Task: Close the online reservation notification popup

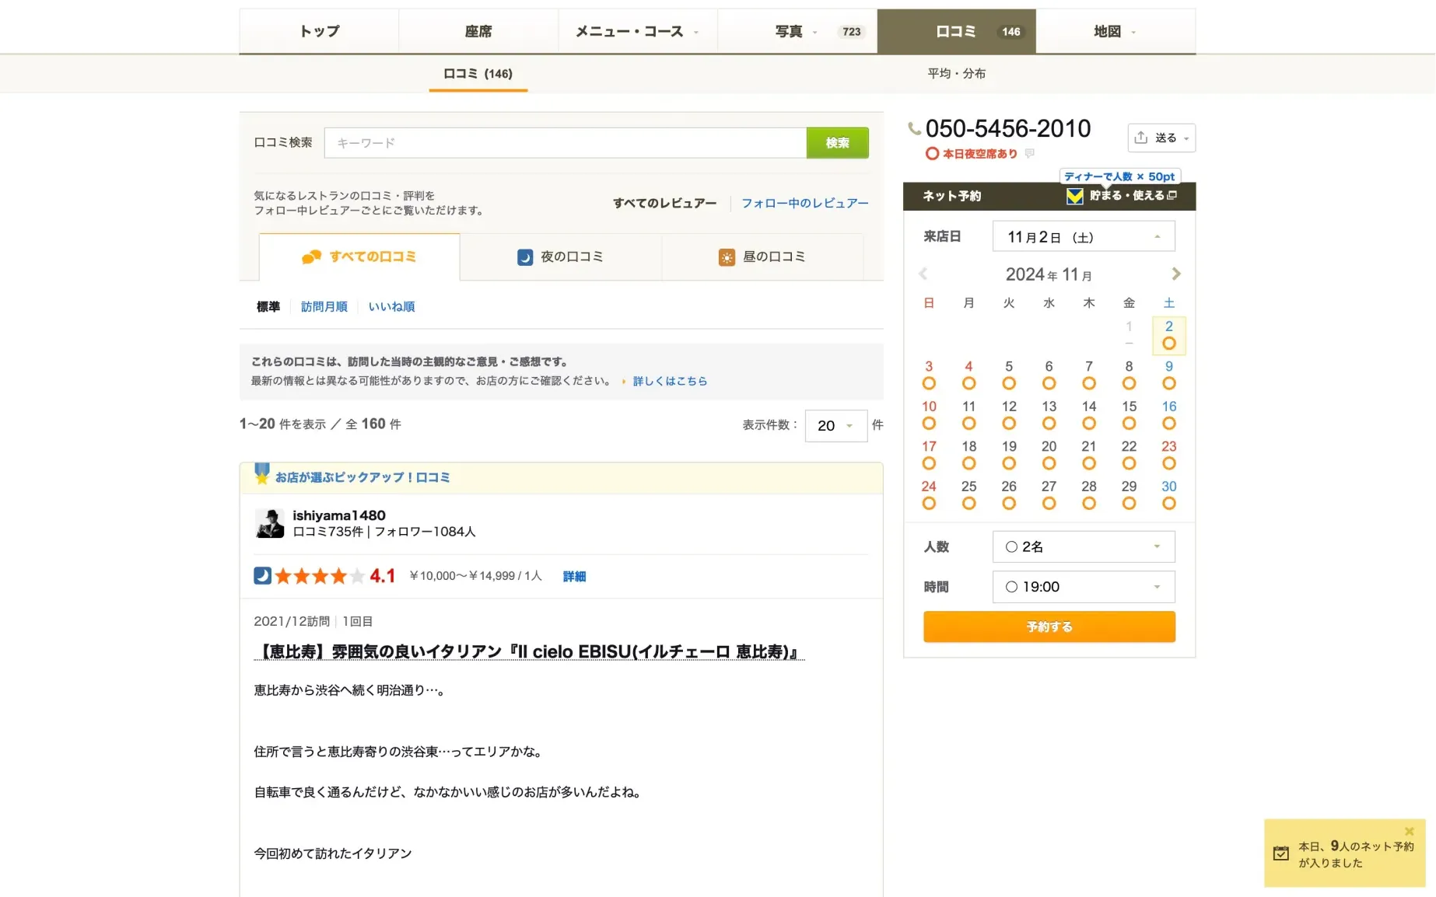Action: [x=1409, y=831]
